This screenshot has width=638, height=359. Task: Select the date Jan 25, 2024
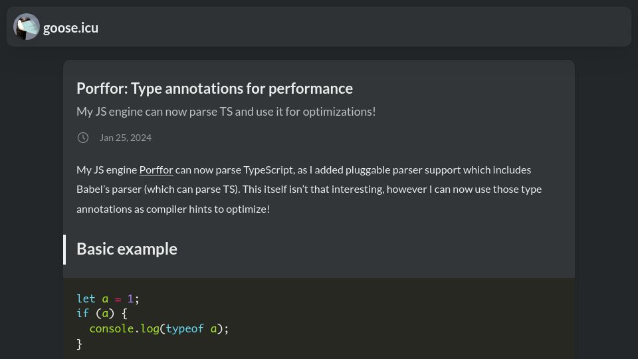126,138
